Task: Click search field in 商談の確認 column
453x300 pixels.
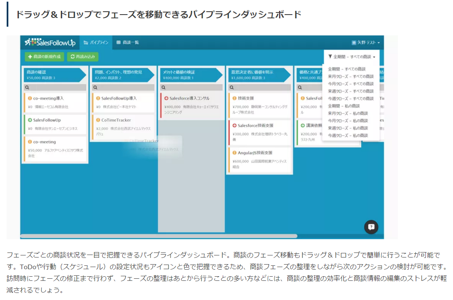Action: (55, 87)
